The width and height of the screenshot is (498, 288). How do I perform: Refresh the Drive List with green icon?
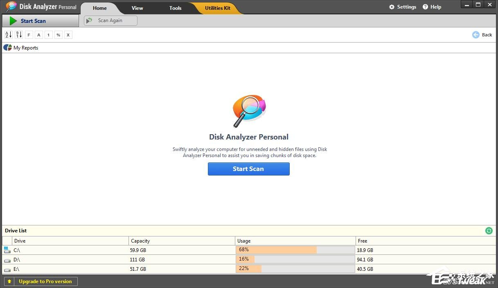489,231
